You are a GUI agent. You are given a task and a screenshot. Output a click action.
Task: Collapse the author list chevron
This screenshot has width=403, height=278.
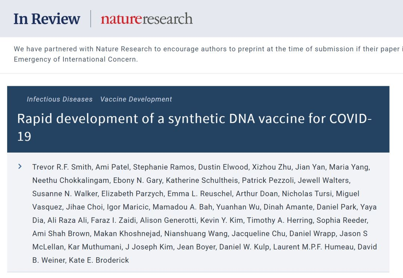20,166
